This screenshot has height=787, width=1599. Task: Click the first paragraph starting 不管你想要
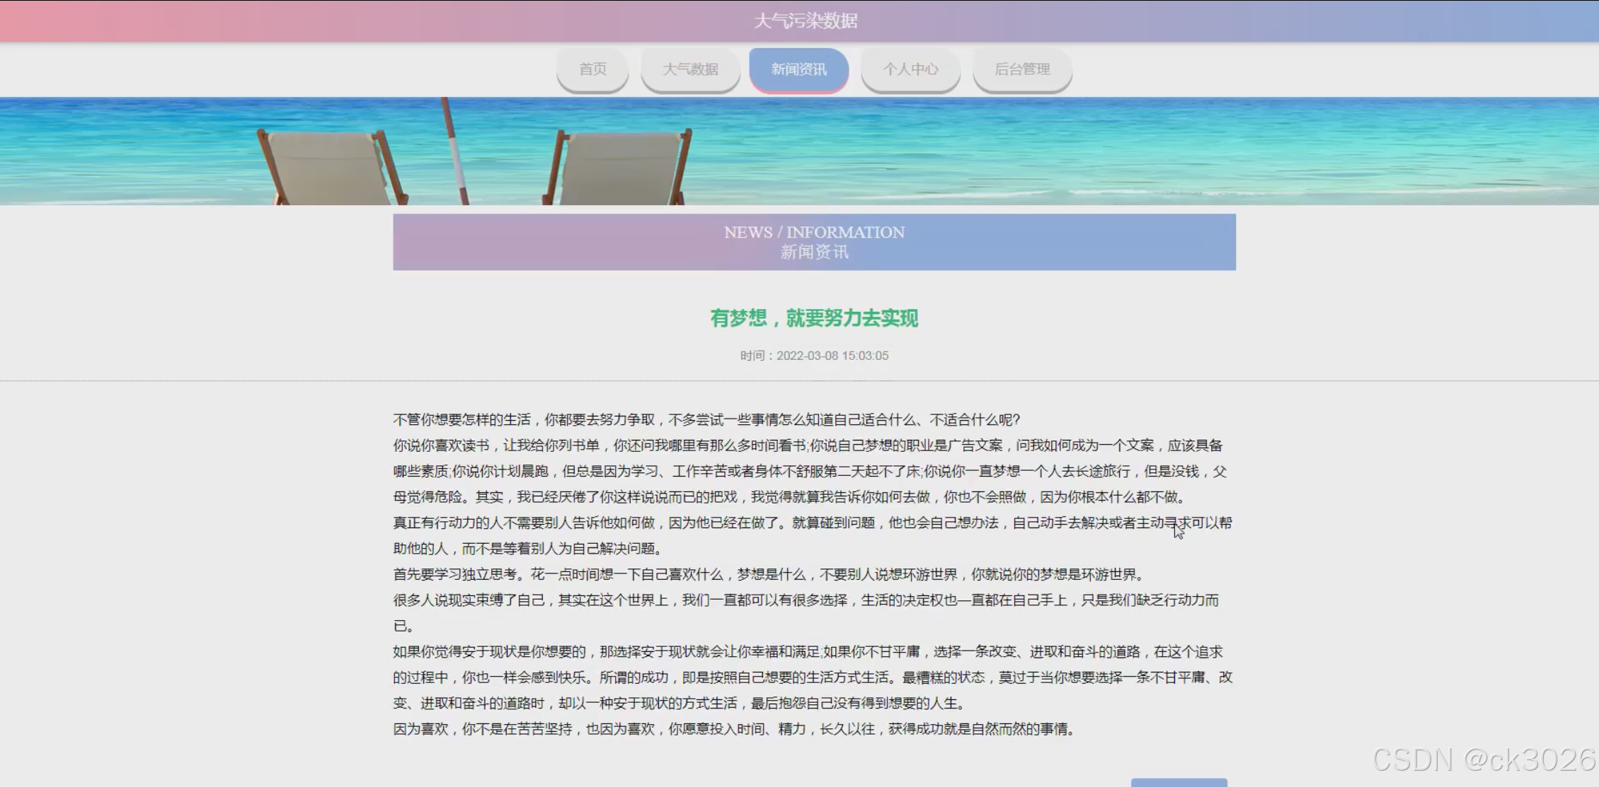tap(706, 420)
